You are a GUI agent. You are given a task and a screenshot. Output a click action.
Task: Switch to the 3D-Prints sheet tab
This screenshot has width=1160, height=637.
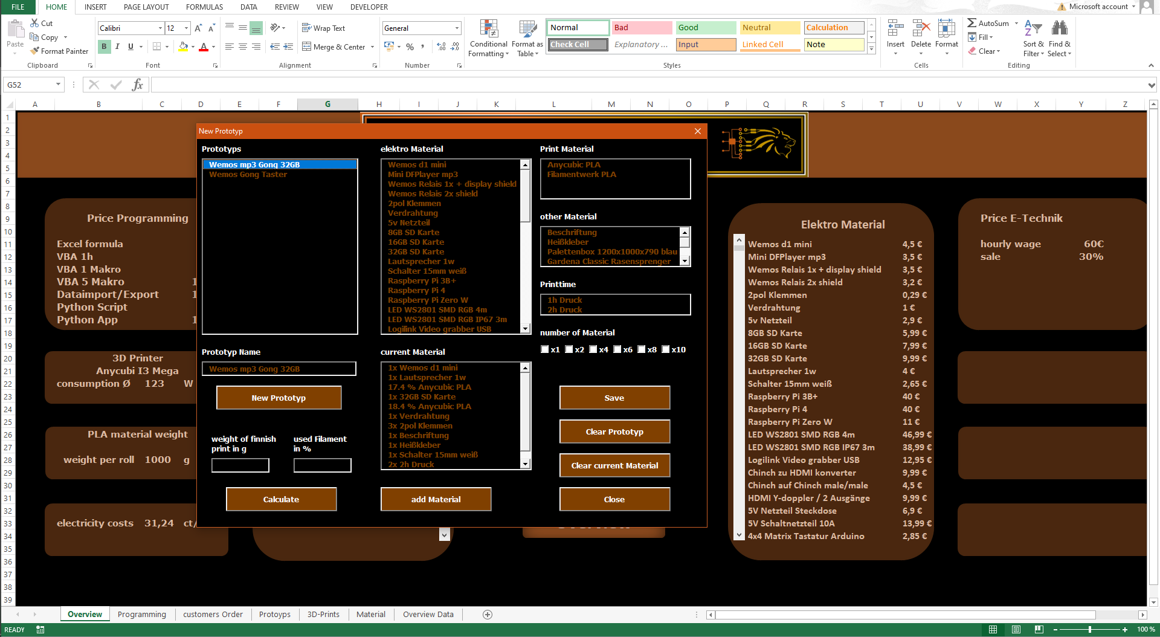point(323,615)
